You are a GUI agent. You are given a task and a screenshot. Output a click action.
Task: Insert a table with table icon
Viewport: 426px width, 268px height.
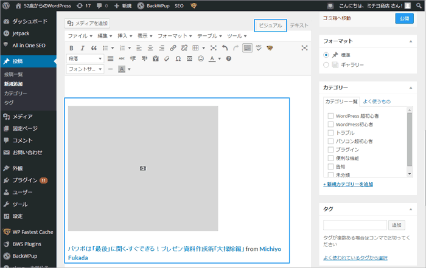[195, 48]
